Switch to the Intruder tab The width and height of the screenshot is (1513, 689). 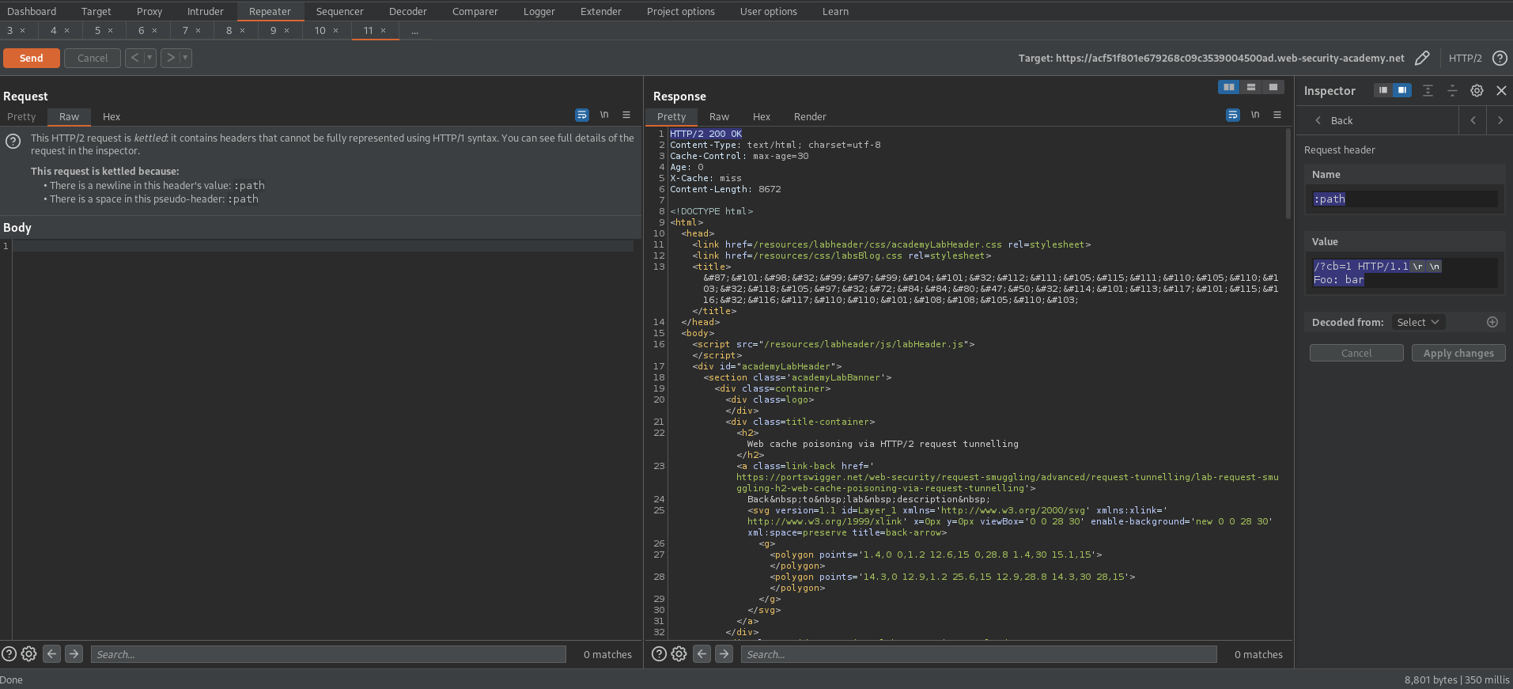point(206,11)
